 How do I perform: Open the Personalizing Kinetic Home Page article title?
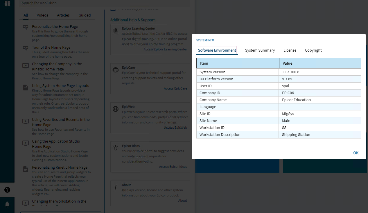[x=60, y=167]
